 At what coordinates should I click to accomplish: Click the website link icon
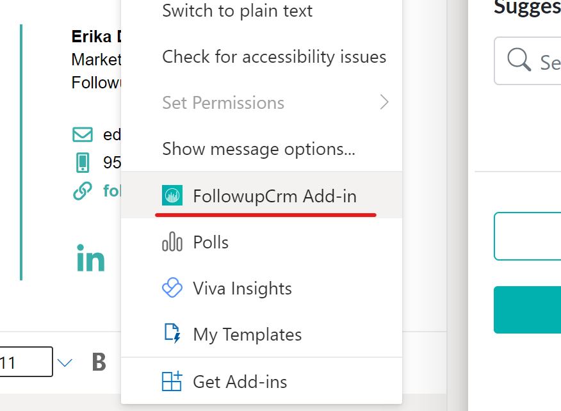coord(82,190)
